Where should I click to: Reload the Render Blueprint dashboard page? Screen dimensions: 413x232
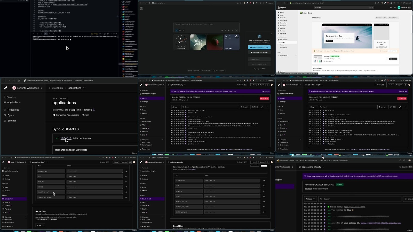14,81
